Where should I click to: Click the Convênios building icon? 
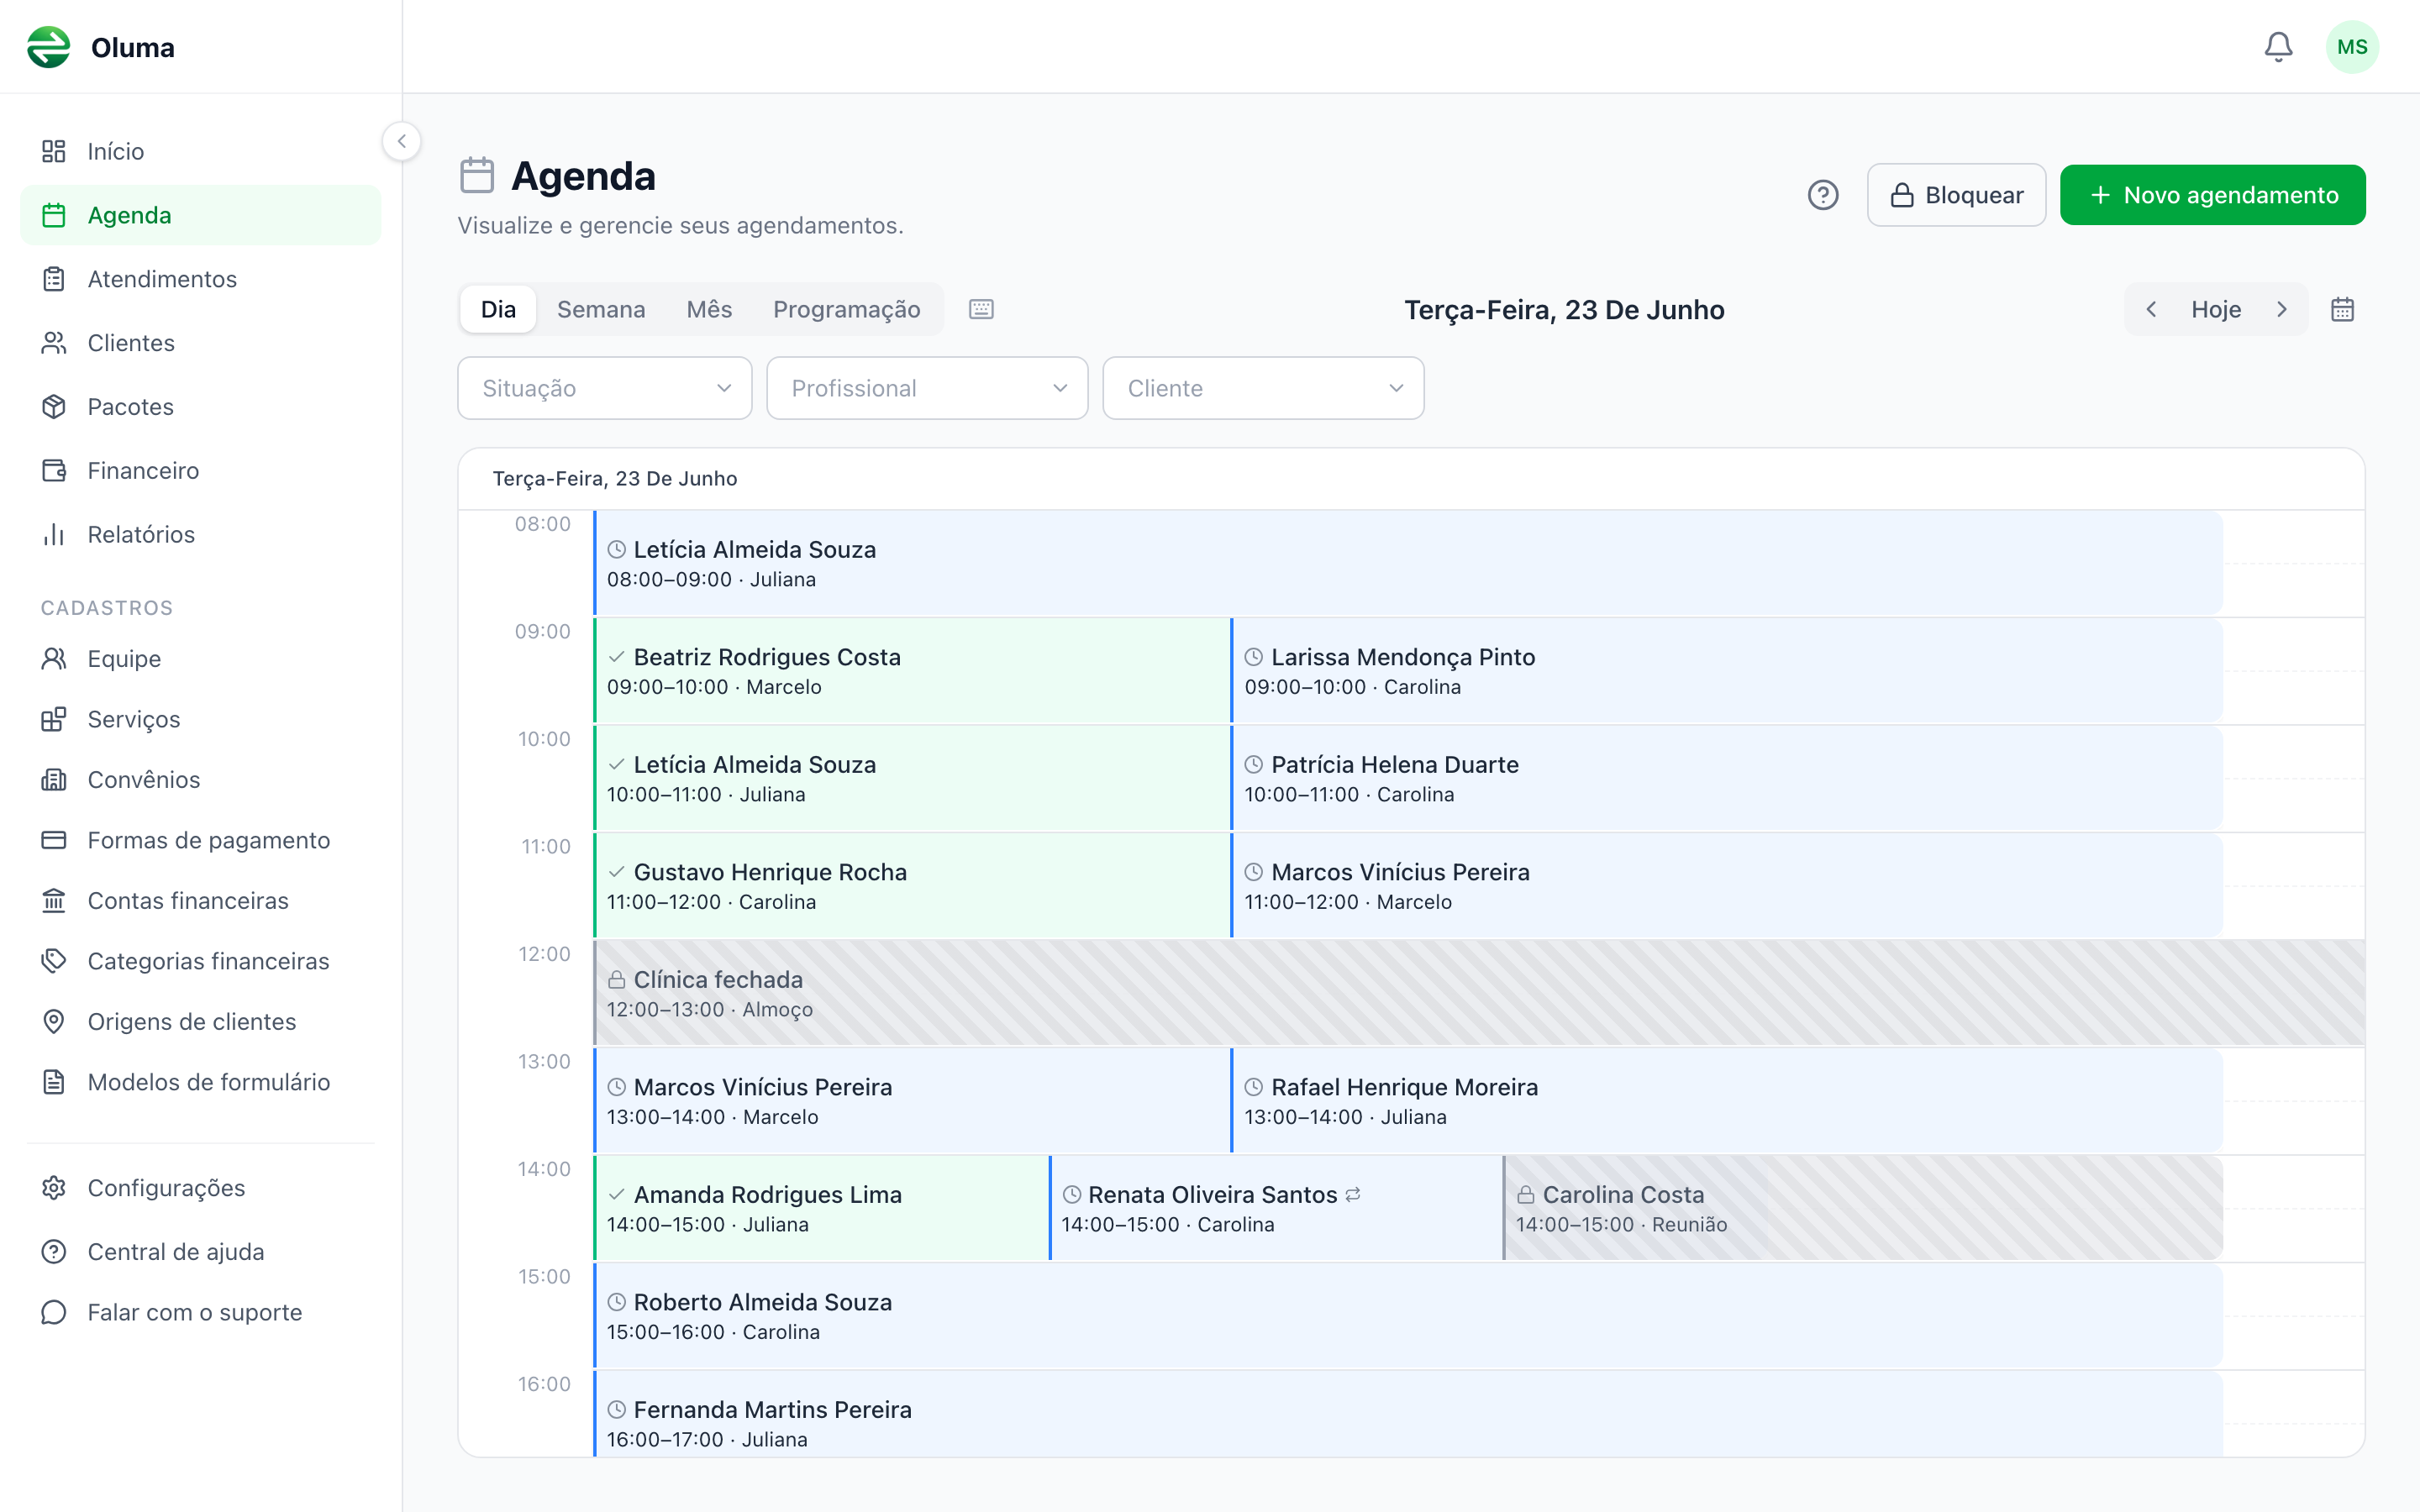pyautogui.click(x=54, y=780)
